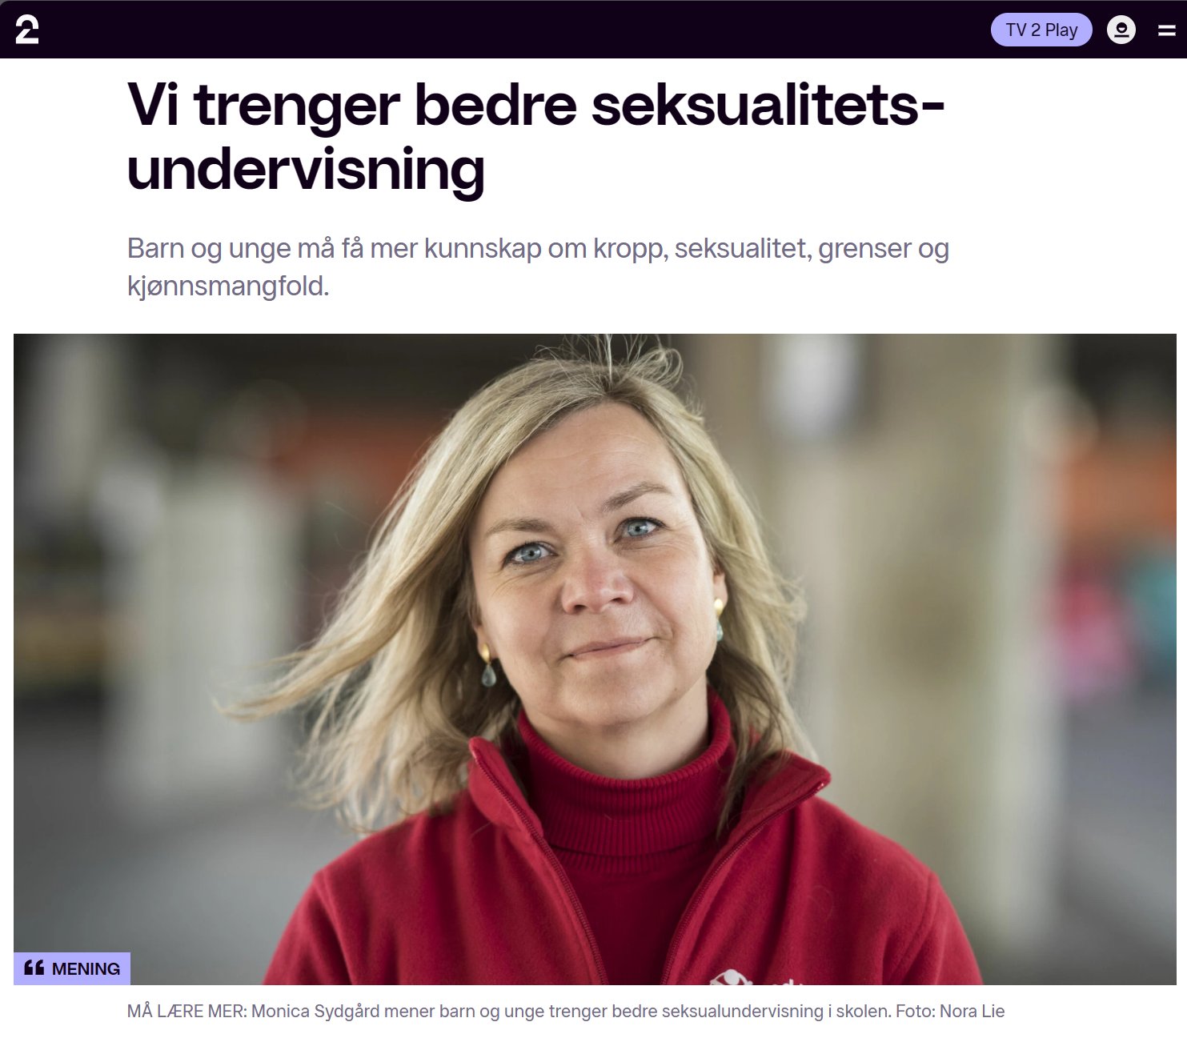Image resolution: width=1187 pixels, height=1042 pixels.
Task: Click the word undervisning in the headline
Action: click(x=306, y=170)
